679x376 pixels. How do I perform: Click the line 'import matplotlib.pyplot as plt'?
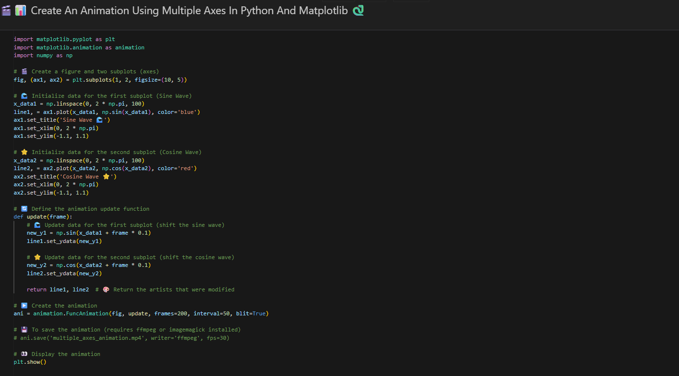(64, 39)
